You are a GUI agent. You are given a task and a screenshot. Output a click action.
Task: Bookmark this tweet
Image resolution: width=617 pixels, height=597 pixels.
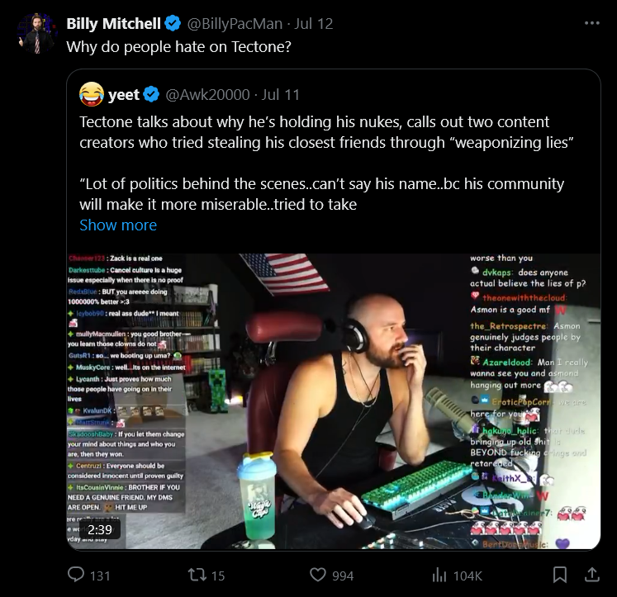point(559,575)
